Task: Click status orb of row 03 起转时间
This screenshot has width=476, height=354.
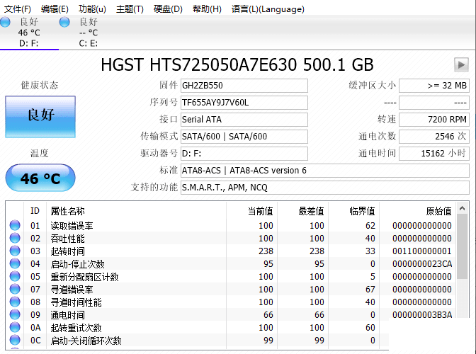Action: (15, 251)
